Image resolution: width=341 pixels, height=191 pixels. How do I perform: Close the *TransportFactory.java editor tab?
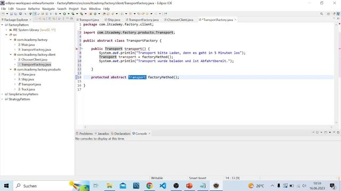[x=236, y=20]
